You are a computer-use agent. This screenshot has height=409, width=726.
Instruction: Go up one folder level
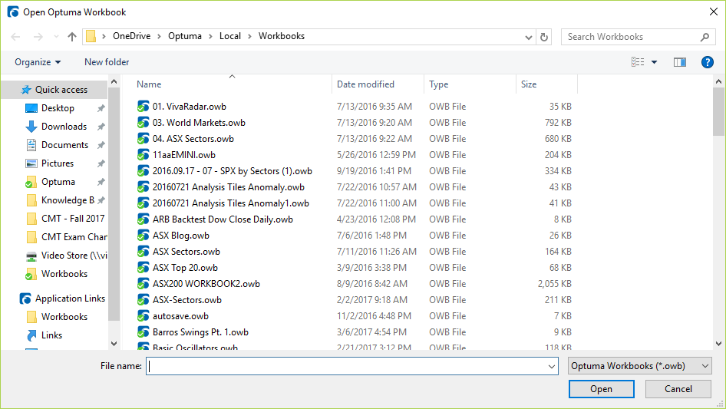(72, 37)
